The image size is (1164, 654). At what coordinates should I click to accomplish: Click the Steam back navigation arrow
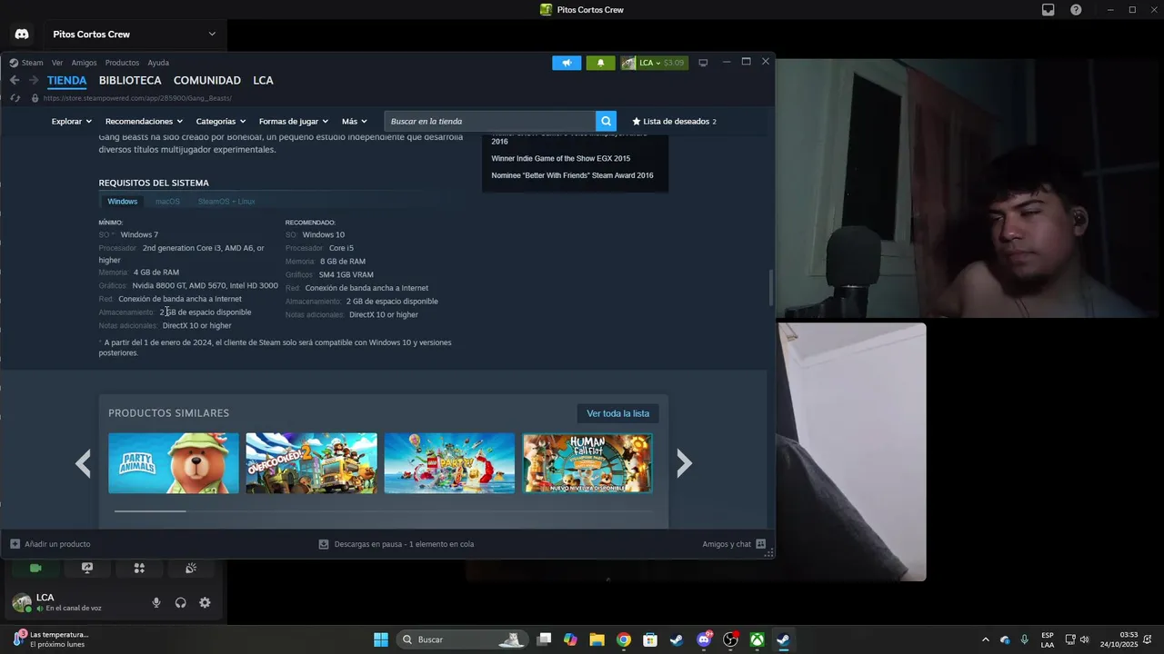(15, 80)
